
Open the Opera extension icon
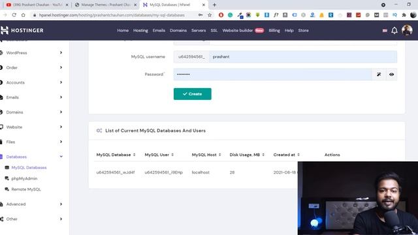pyautogui.click(x=221, y=15)
